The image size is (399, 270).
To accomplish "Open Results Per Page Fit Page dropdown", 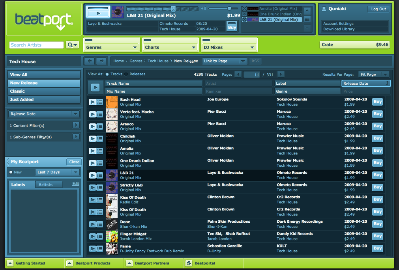I will coord(374,74).
